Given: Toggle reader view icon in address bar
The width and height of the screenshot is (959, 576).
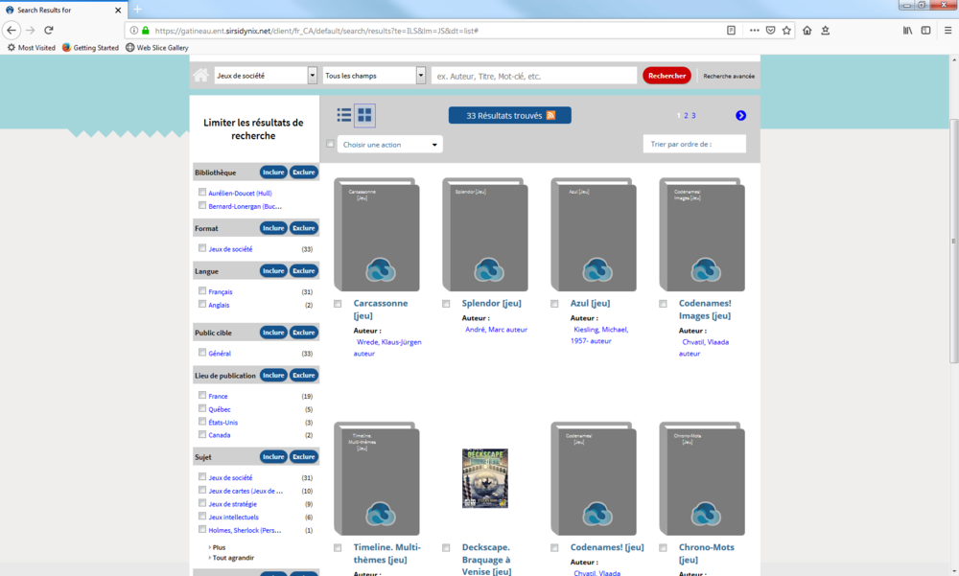Looking at the screenshot, I should 731,30.
